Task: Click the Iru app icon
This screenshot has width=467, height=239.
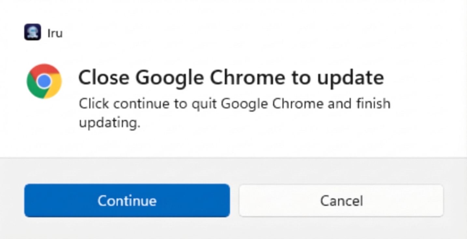Action: click(33, 32)
